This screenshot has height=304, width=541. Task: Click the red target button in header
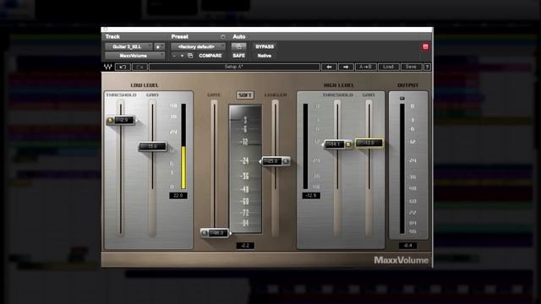(425, 47)
